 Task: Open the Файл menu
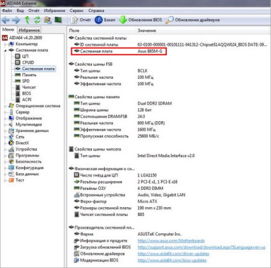7,10
